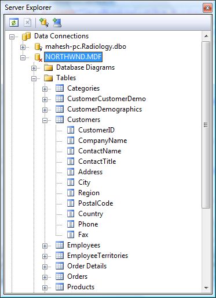Expand the Categories table
The height and width of the screenshot is (298, 216).
point(45,89)
